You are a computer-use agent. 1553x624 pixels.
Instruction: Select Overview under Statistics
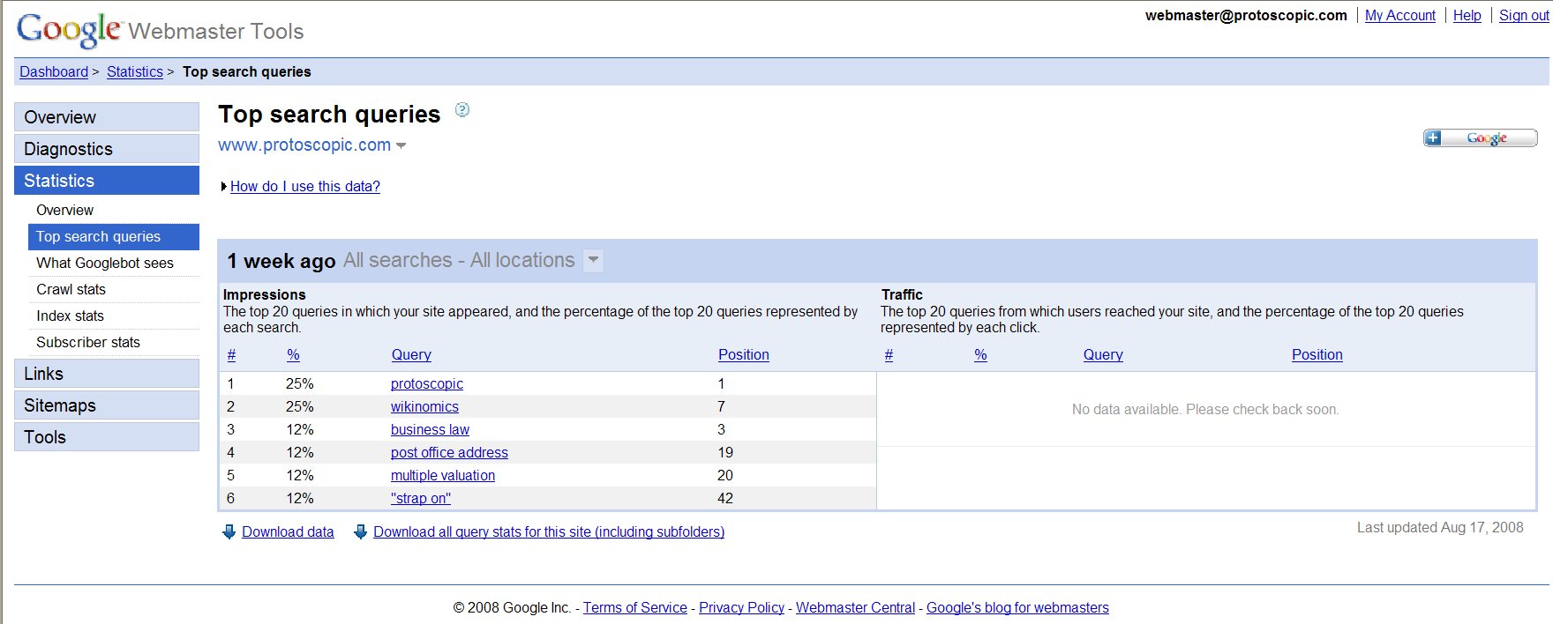pos(114,210)
